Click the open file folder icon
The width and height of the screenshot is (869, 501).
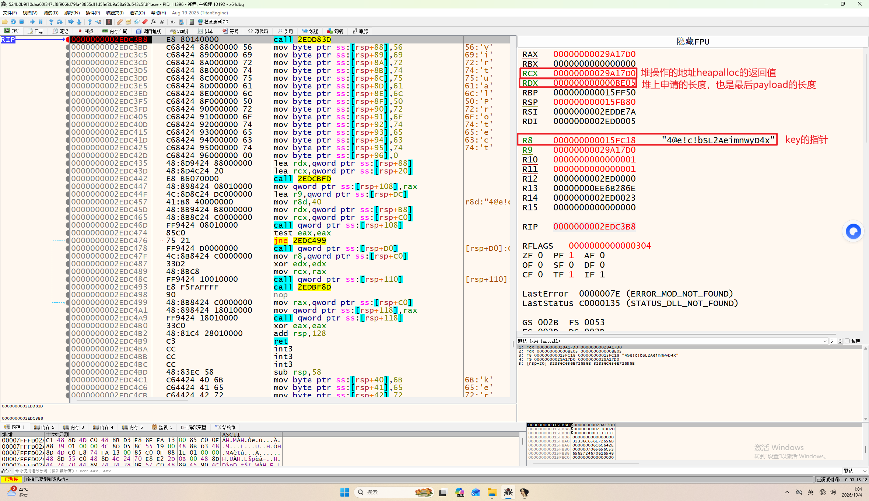5,22
